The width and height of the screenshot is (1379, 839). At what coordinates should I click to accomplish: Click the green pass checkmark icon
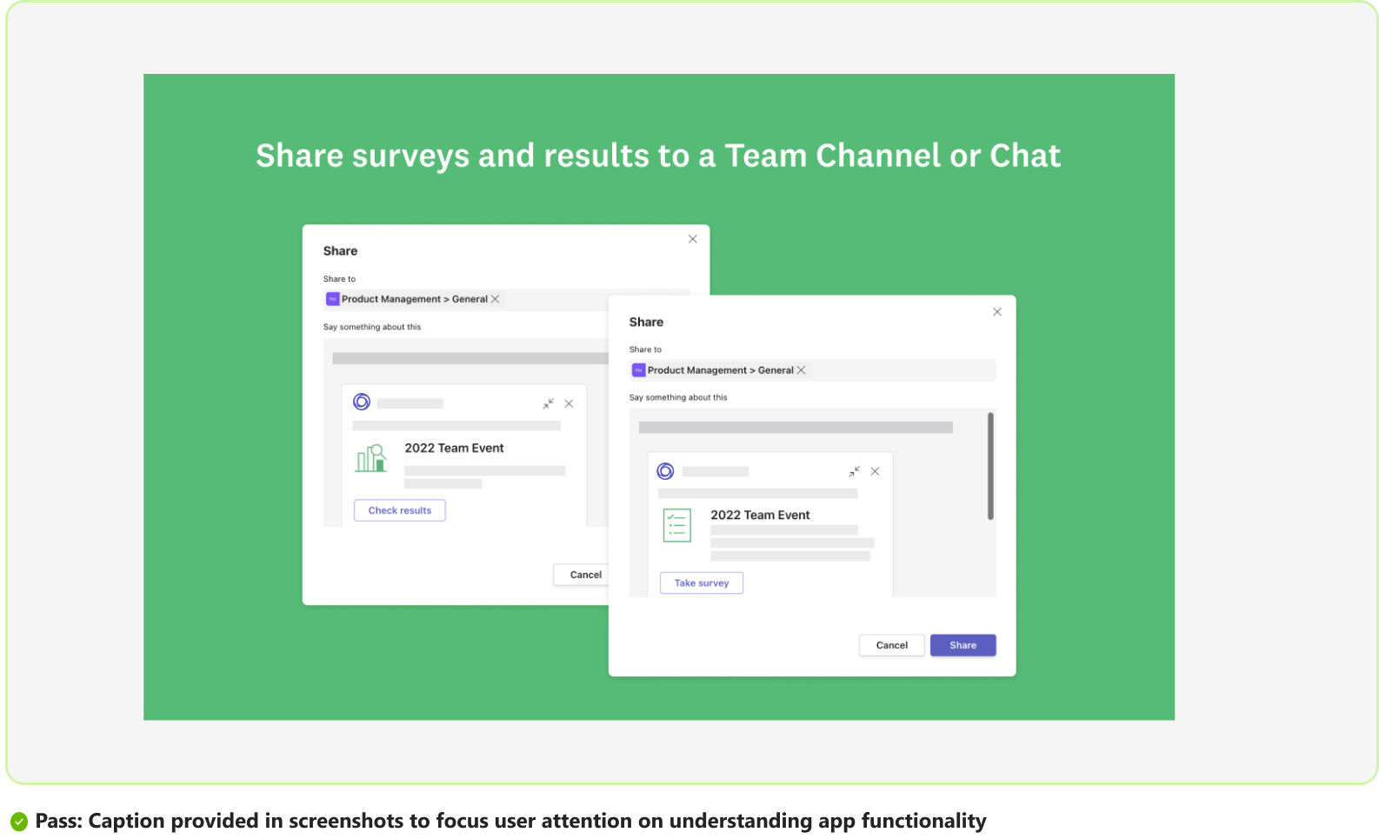(19, 822)
